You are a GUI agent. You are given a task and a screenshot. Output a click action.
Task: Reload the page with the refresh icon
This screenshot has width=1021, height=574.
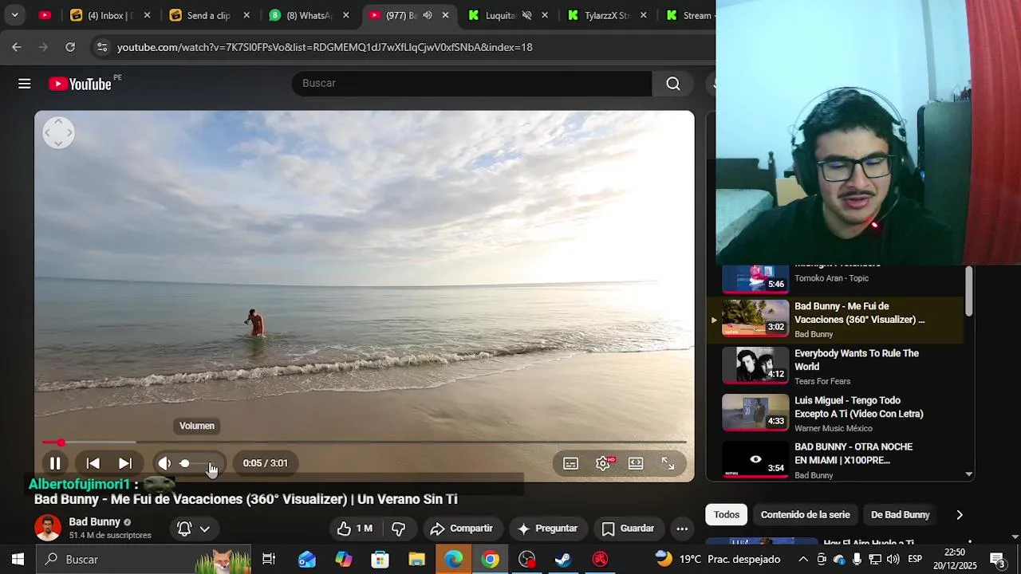point(70,47)
